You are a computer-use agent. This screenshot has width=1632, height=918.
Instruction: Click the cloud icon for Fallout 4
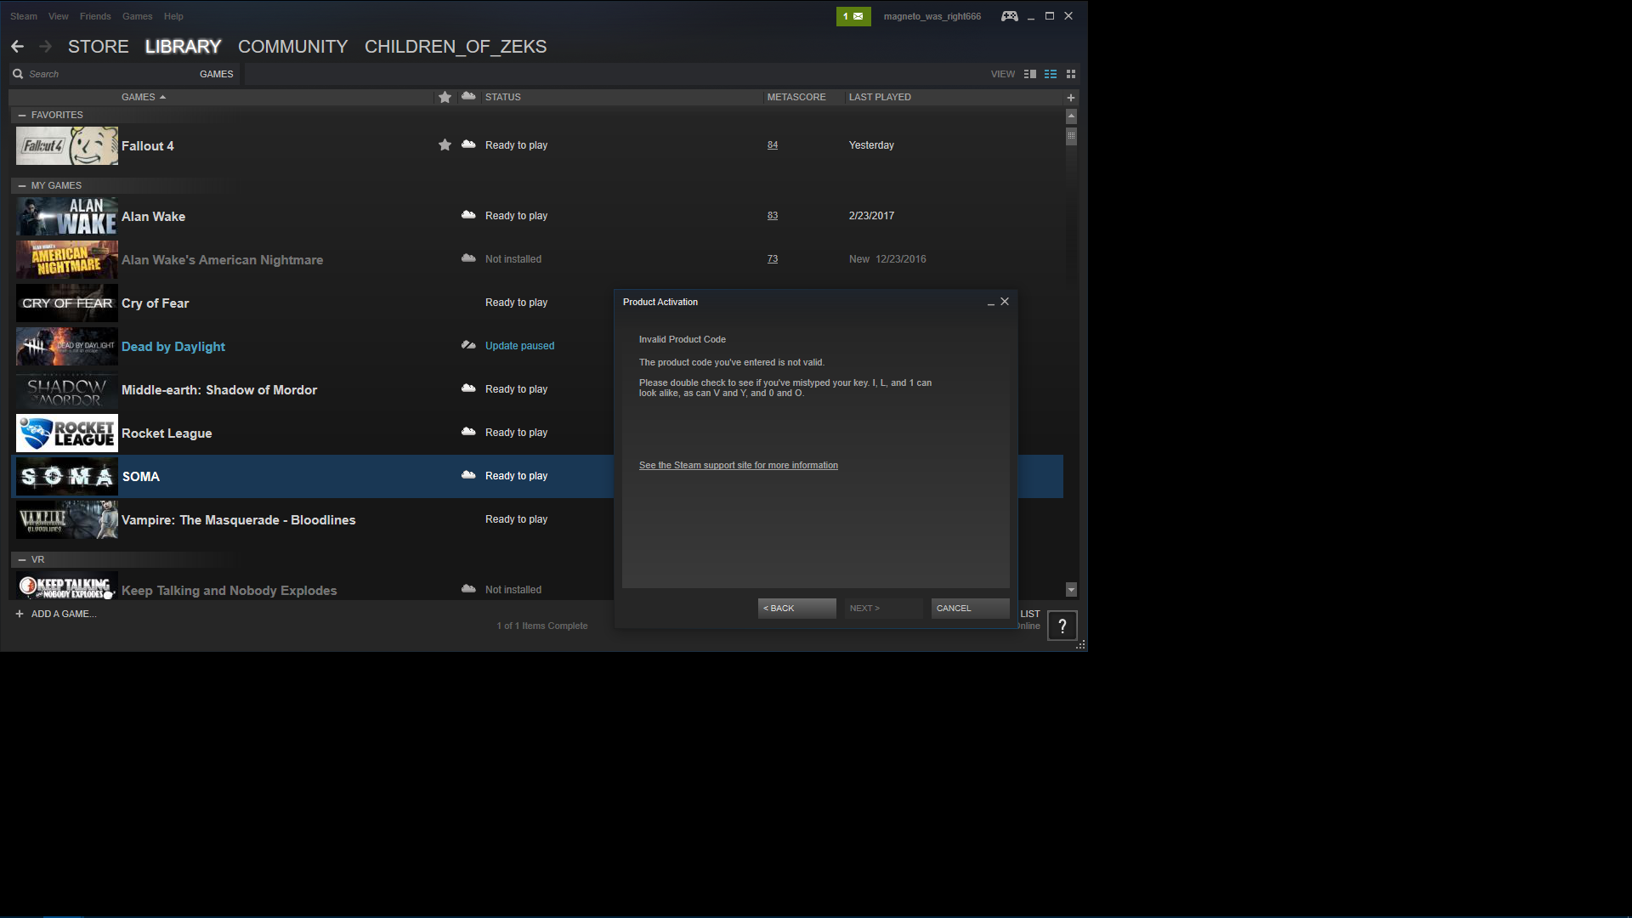click(468, 144)
